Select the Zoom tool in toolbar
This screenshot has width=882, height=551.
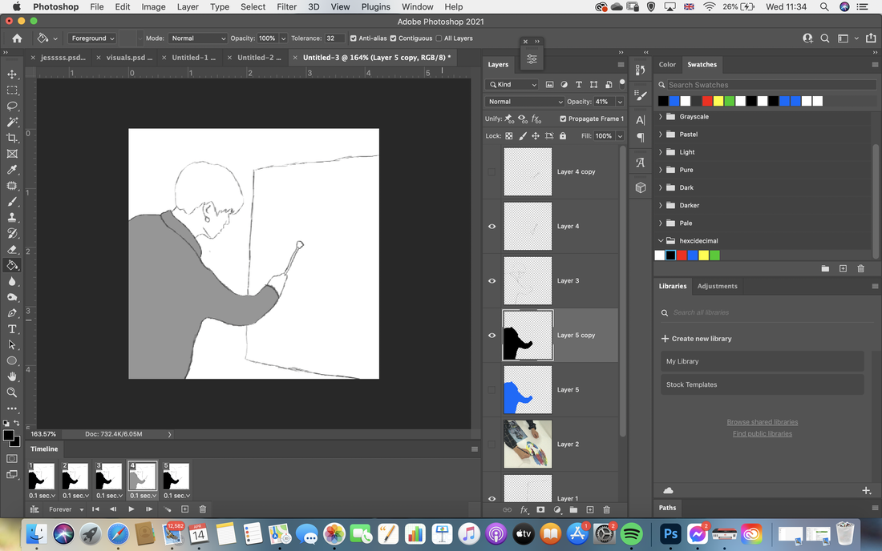click(12, 392)
